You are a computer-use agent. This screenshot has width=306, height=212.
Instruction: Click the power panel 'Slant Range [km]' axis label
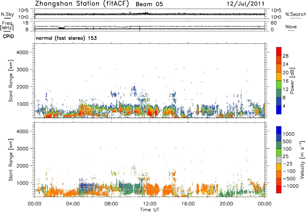pyautogui.click(x=11, y=81)
